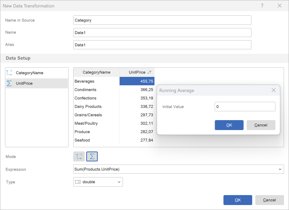The image size is (289, 210).
Task: Select the Dimension mode icon button
Action: click(x=79, y=156)
